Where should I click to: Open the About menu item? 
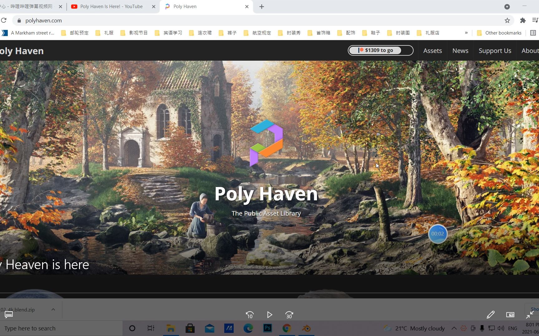(x=530, y=51)
